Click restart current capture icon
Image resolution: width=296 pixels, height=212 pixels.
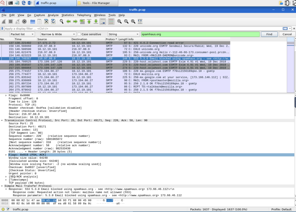coord(17,21)
